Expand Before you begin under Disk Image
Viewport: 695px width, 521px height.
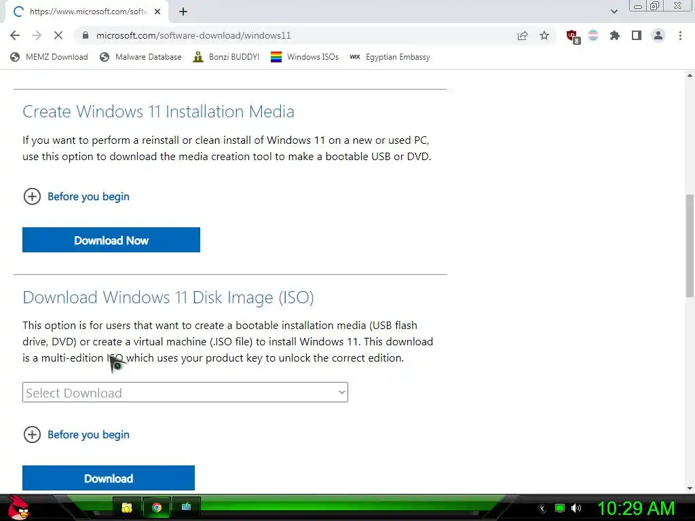click(x=76, y=434)
